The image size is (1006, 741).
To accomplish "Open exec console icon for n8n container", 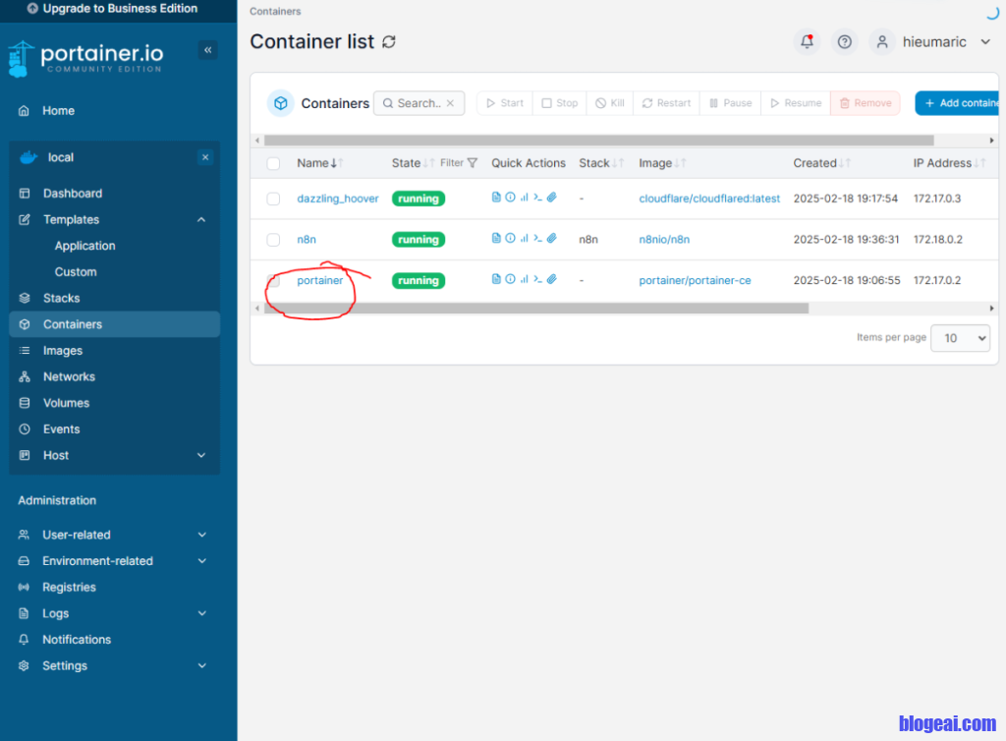I will point(537,239).
